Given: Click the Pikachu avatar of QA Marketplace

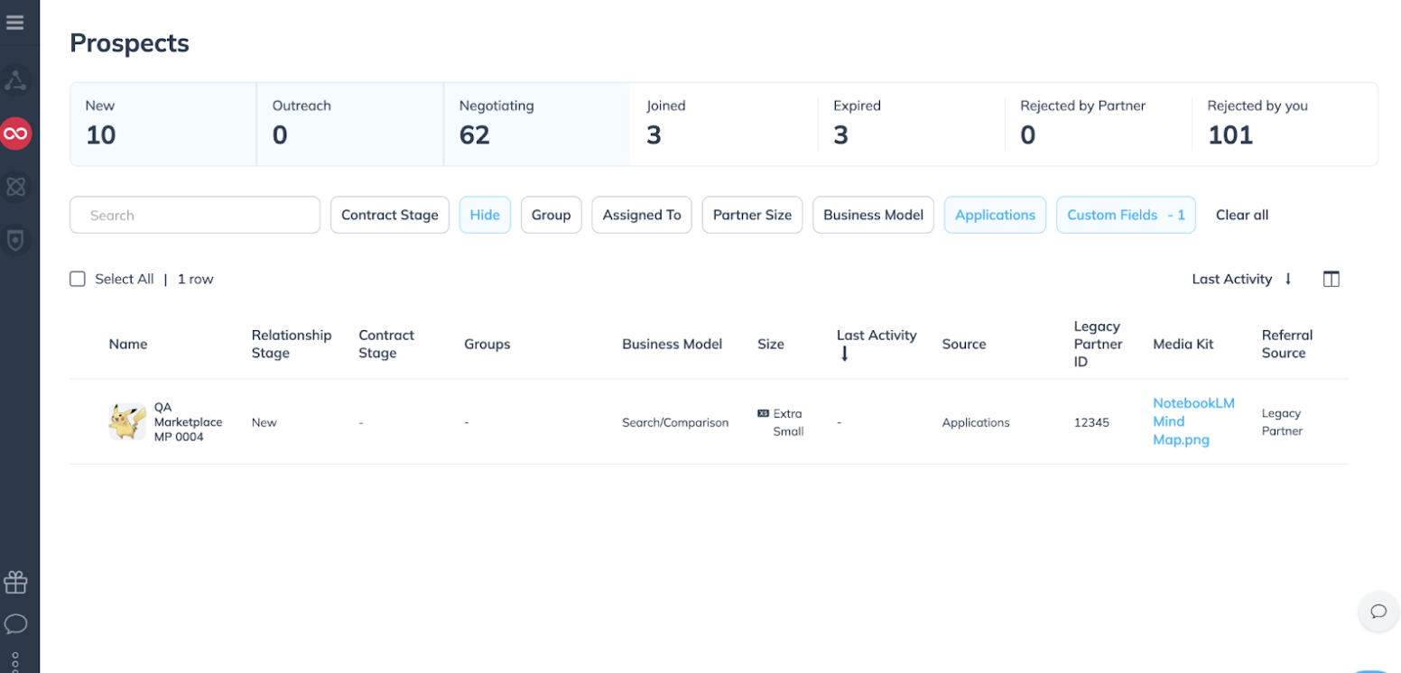Looking at the screenshot, I should click(x=127, y=422).
